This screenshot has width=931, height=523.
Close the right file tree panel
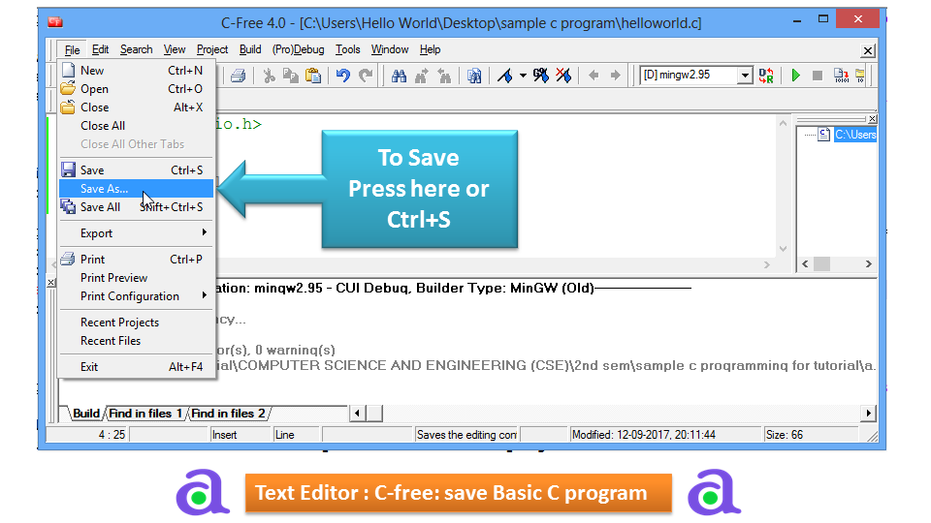point(872,119)
